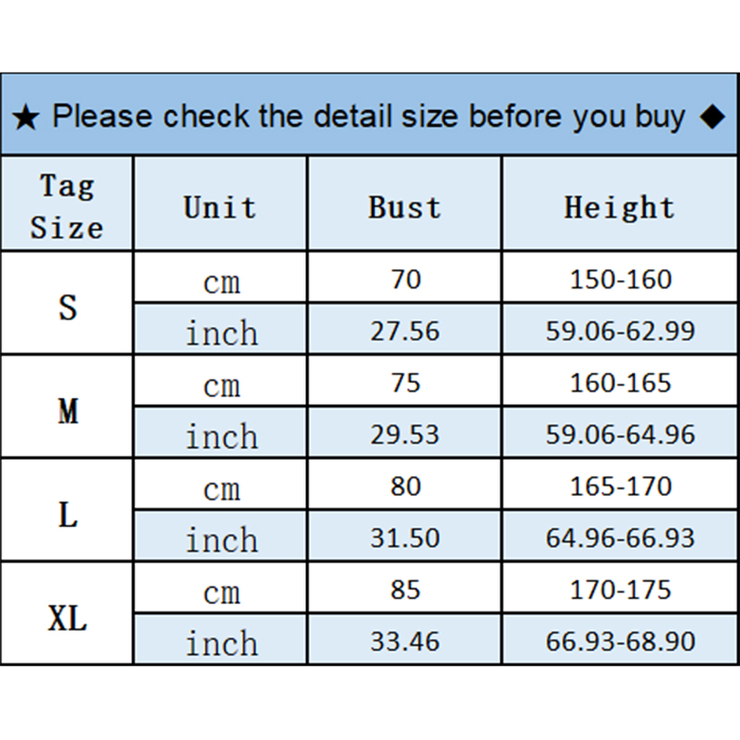Screen dimensions: 740x740
Task: Select the Tag Size column header
Action: click(67, 206)
